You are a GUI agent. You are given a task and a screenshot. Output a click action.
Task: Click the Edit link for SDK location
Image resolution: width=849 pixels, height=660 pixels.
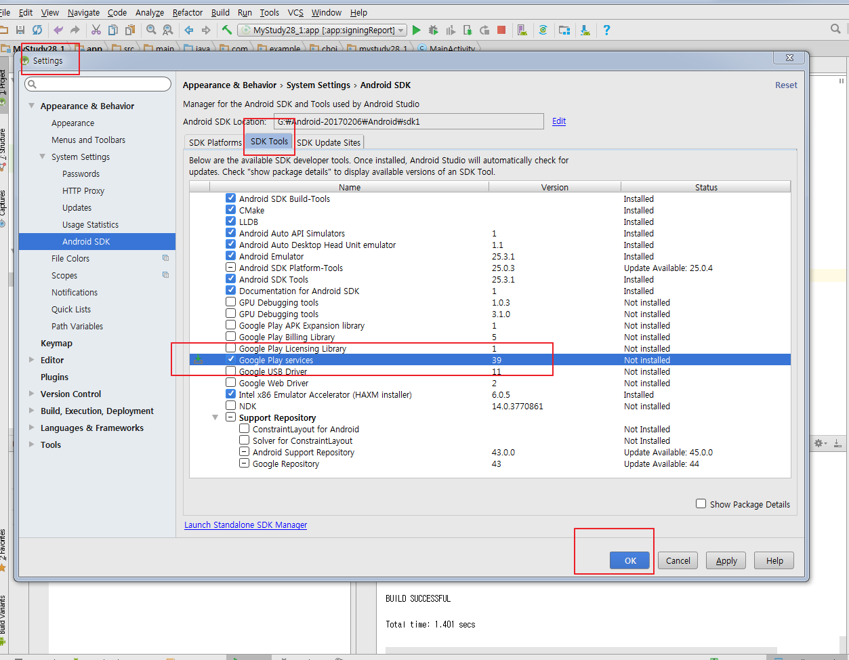tap(559, 121)
